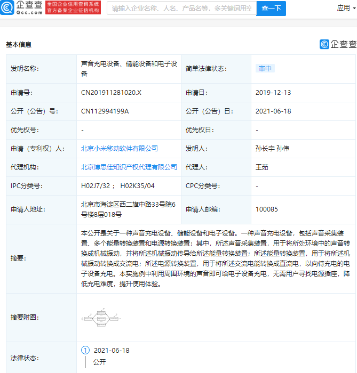Click the 公开 status entry
The height and width of the screenshot is (373, 357).
click(99, 362)
